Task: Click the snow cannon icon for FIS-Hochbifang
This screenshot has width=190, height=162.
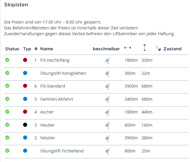Action: point(108,60)
